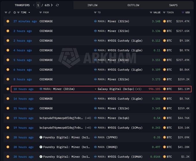Open Galaxy Digital (bc1qv) recipient entity
This screenshot has height=161, width=196.
click(116, 89)
